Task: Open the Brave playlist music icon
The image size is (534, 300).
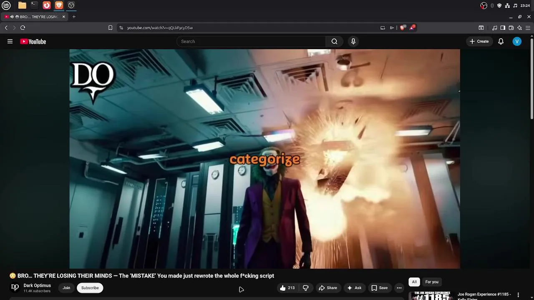Action: click(495, 28)
